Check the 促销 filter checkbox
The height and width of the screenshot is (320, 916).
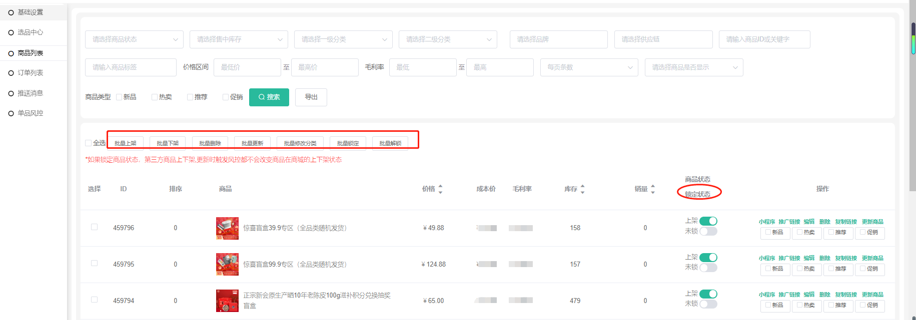pos(226,97)
